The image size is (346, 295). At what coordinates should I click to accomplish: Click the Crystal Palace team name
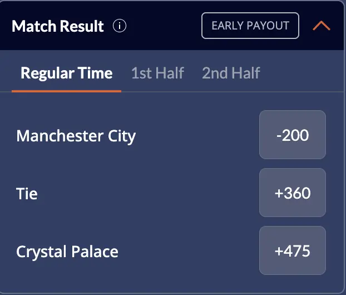67,252
